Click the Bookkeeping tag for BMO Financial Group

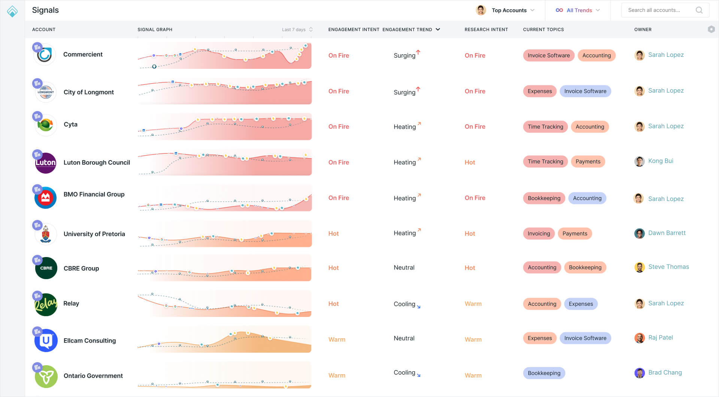[x=544, y=198]
